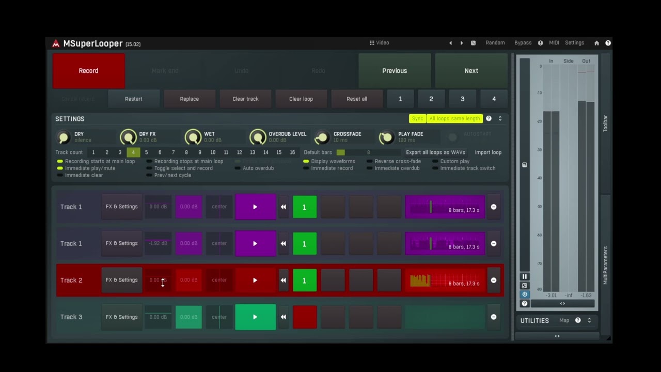The height and width of the screenshot is (372, 661).
Task: Toggle Display waveforms option
Action: point(329,161)
